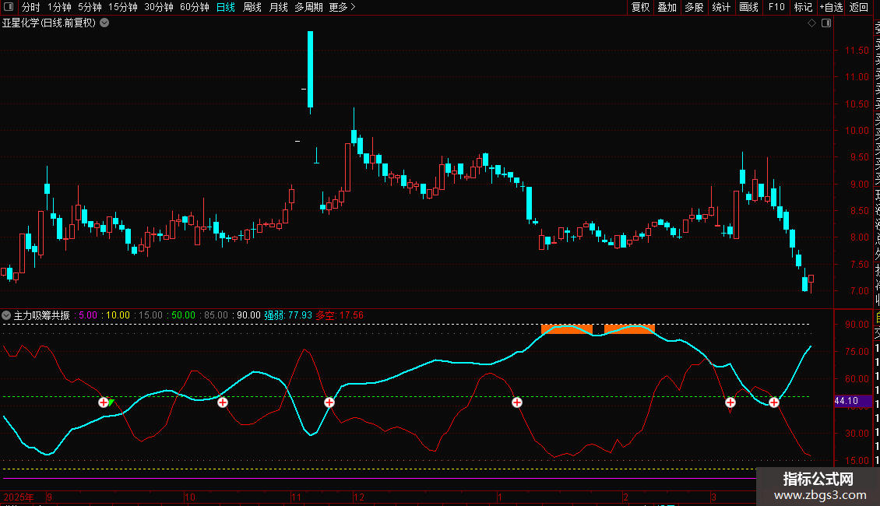The height and width of the screenshot is (506, 880).
Task: Click the 强弱: 77.93 value
Action: 288,315
